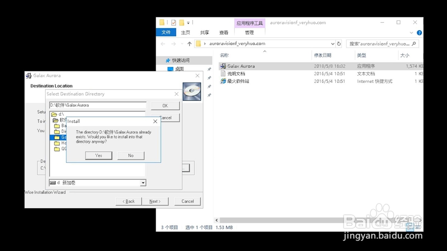Click Yes in the Install dialog
The height and width of the screenshot is (251, 447).
click(99, 156)
